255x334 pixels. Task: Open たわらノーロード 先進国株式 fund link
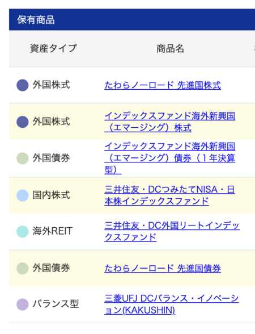click(163, 85)
